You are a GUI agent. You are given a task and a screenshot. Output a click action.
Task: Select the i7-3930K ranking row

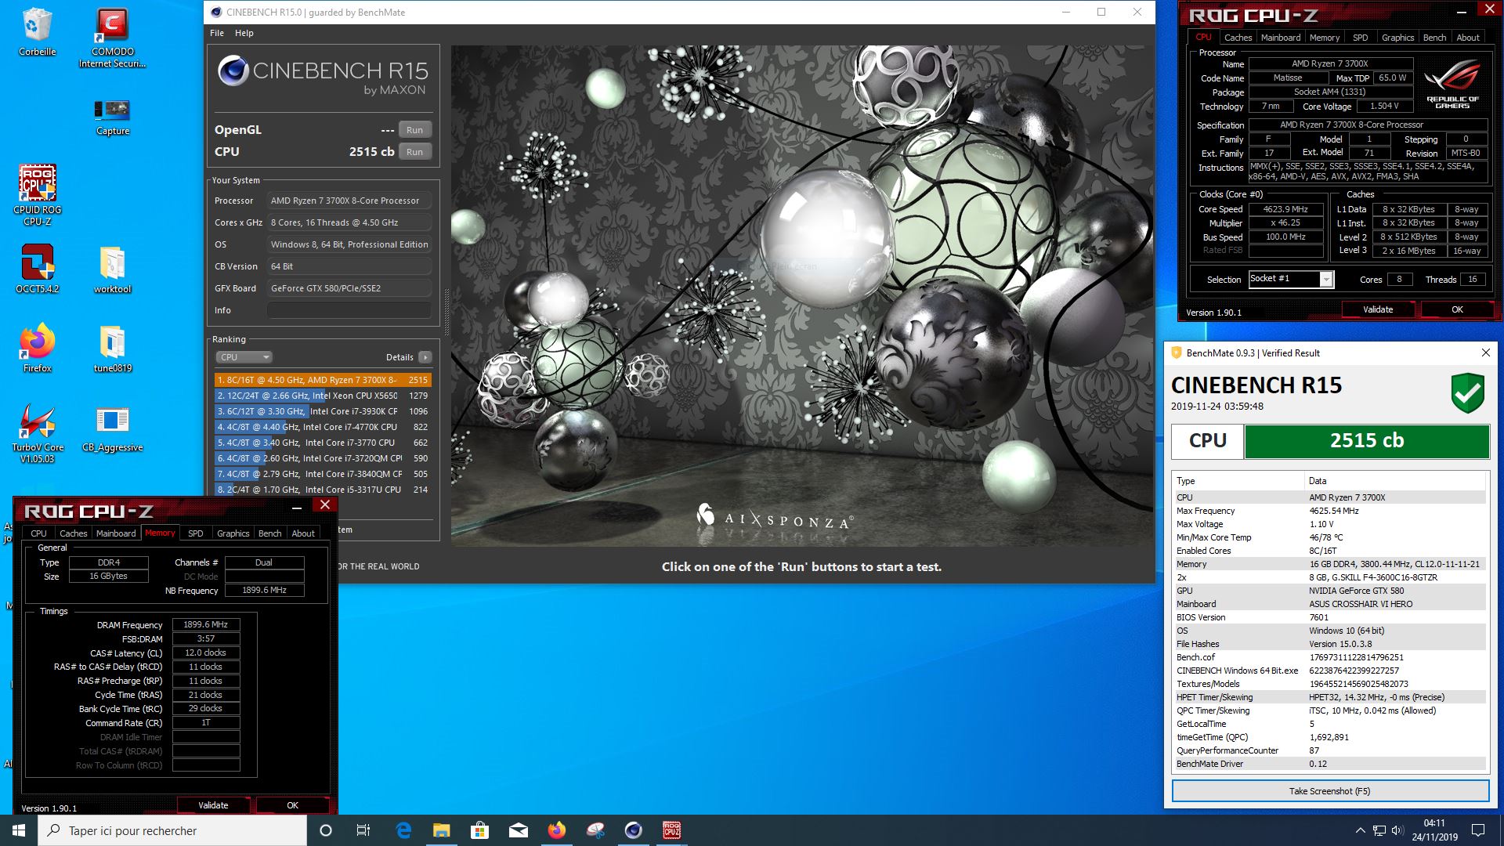[323, 411]
